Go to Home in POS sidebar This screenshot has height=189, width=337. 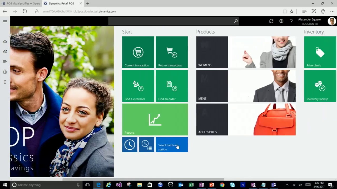[x=5, y=41]
